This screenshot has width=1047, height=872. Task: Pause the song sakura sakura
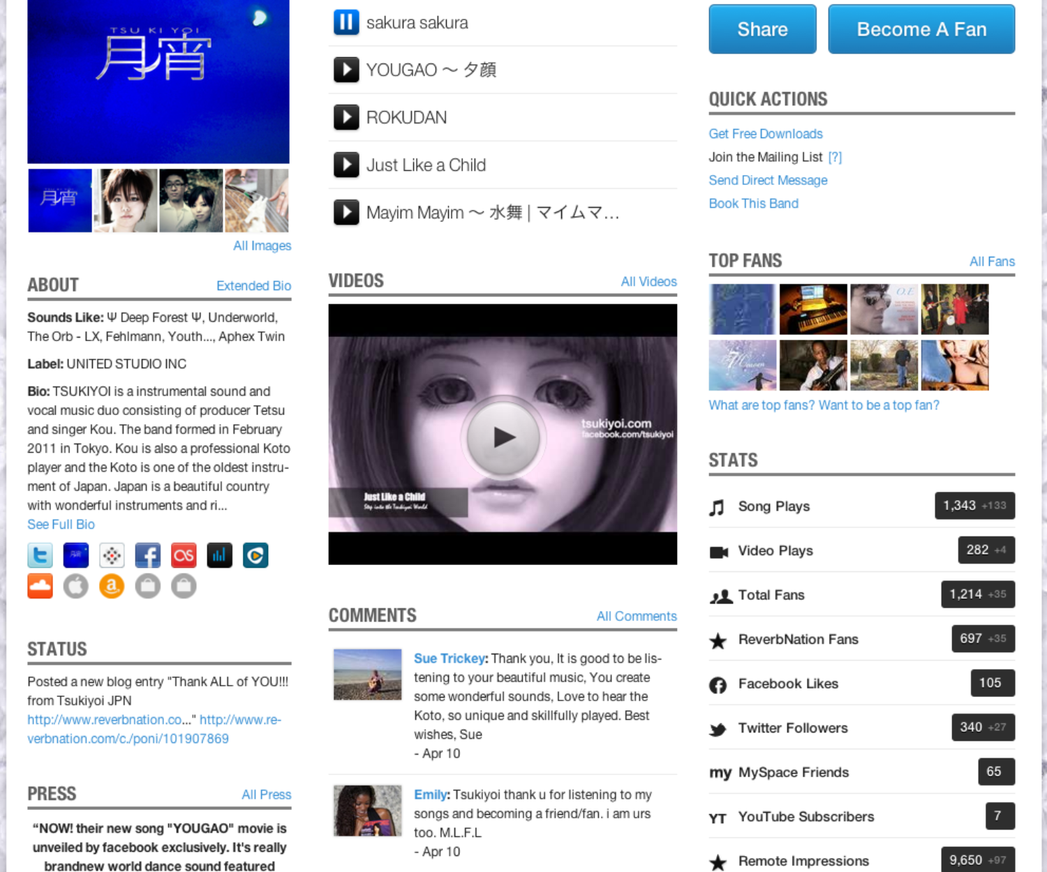(346, 22)
